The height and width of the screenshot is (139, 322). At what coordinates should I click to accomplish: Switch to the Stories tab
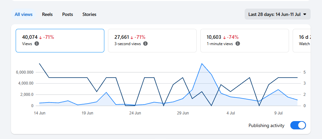[x=89, y=14]
